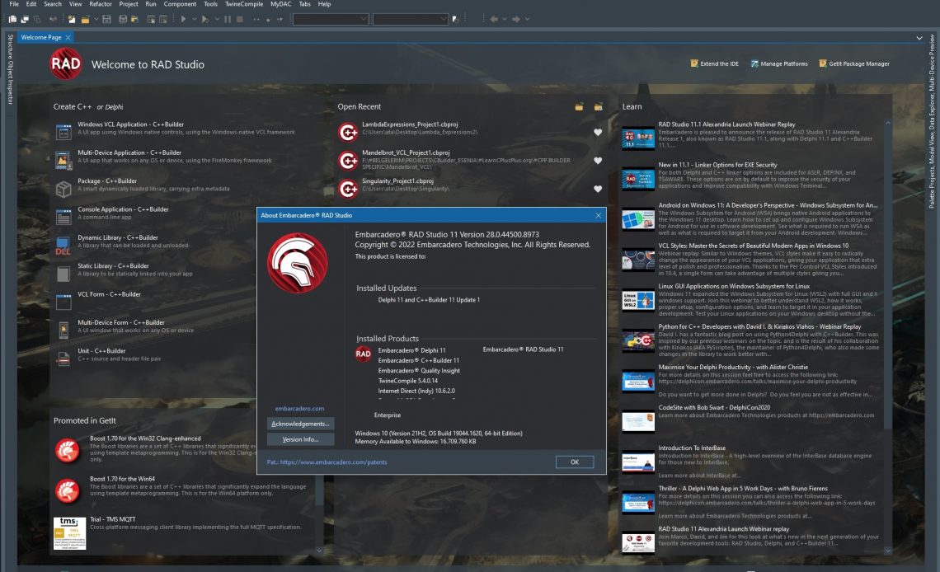The height and width of the screenshot is (572, 940).
Task: Expand the tab list chevron at top right
Action: (919, 38)
